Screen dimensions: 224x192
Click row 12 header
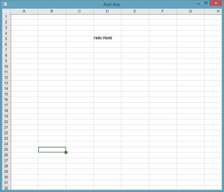[6, 77]
